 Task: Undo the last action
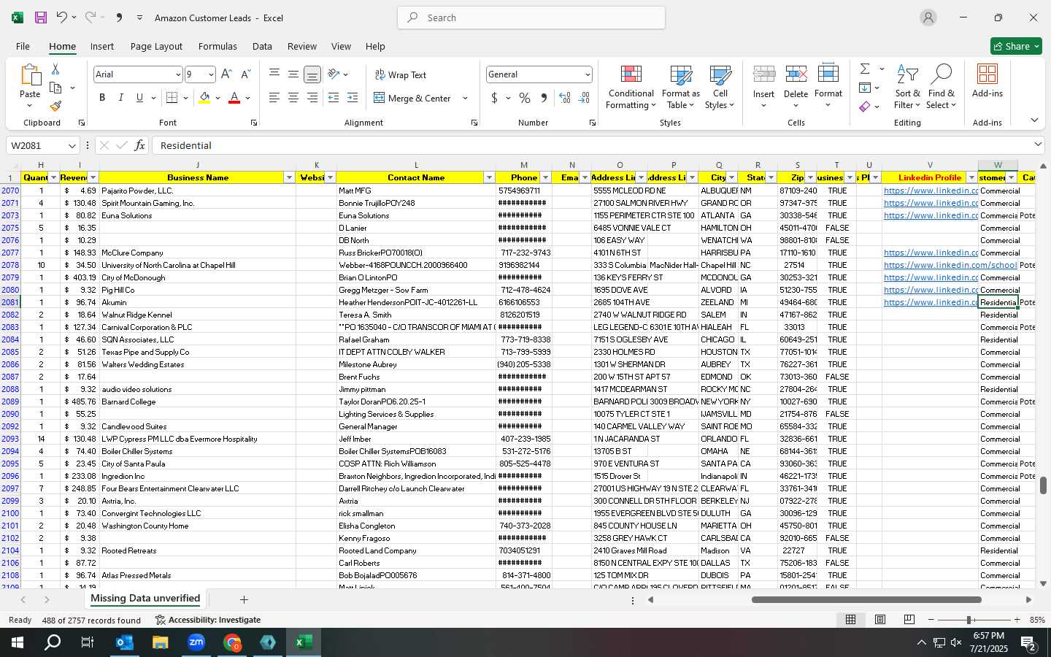point(62,18)
